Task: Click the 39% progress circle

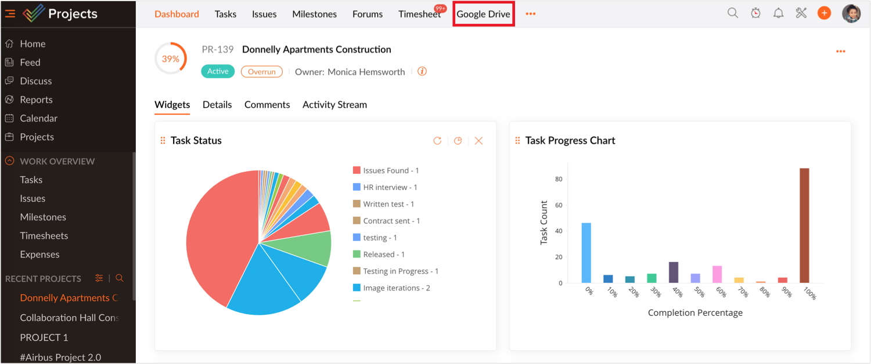Action: [x=170, y=59]
